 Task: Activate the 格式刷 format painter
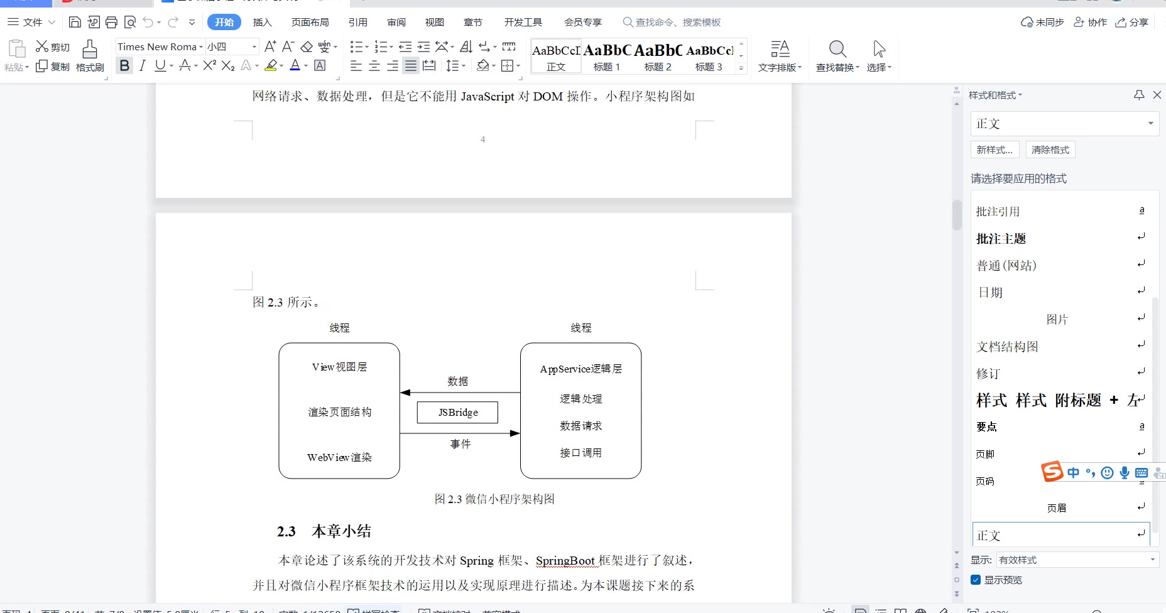(x=90, y=57)
